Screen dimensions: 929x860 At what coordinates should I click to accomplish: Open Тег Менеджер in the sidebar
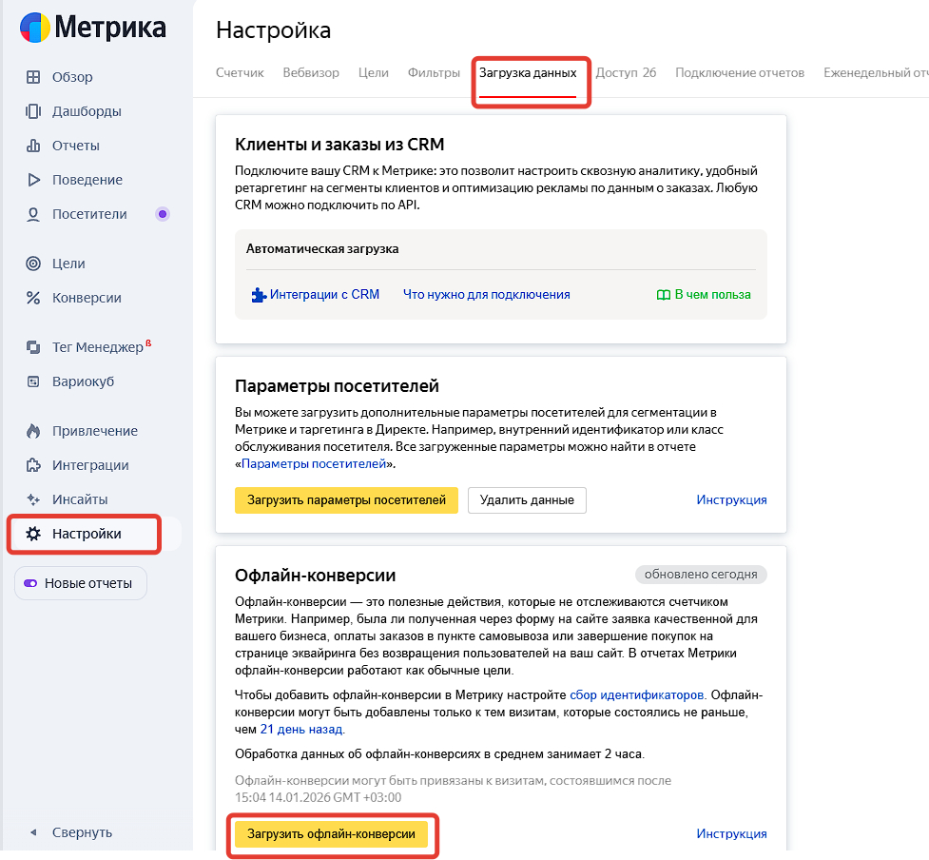click(98, 347)
